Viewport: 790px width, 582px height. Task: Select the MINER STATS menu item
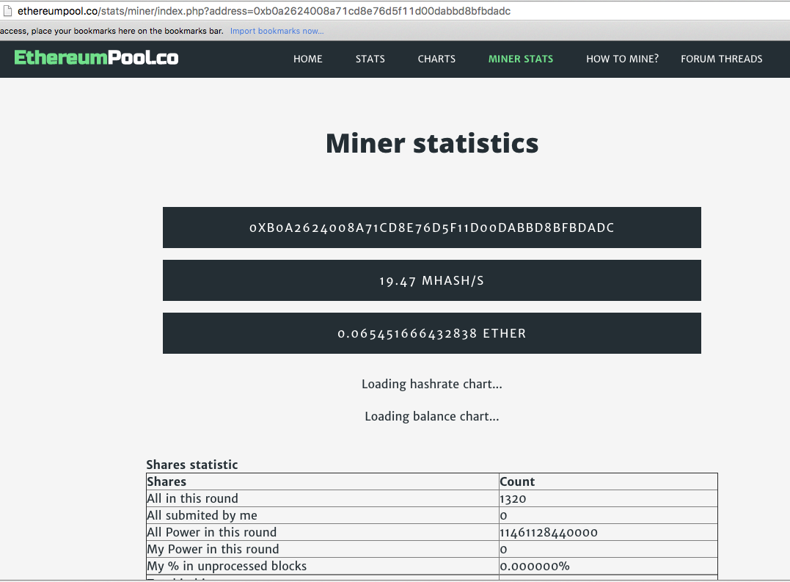[x=521, y=59]
